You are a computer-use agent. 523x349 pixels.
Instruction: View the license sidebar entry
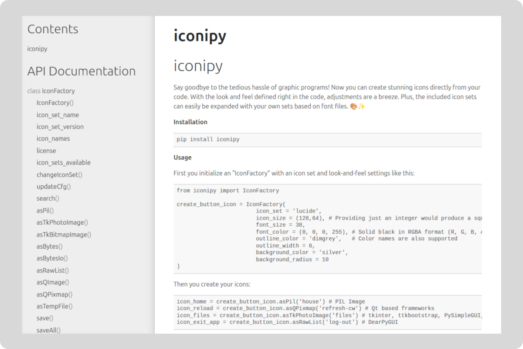coord(46,151)
